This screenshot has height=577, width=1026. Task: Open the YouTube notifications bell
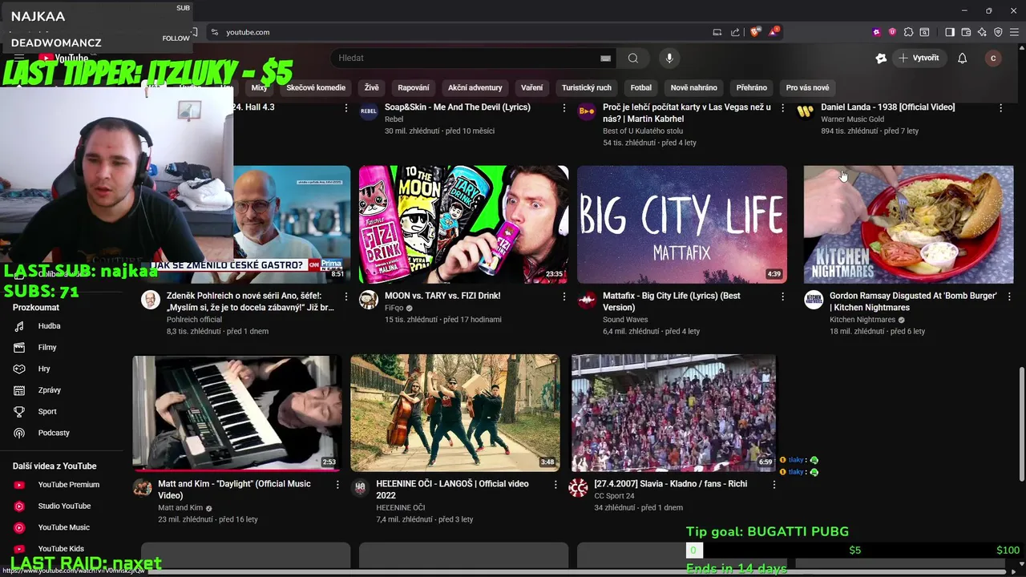[963, 58]
